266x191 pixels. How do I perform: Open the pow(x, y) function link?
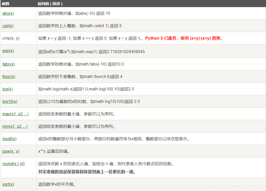(10, 151)
